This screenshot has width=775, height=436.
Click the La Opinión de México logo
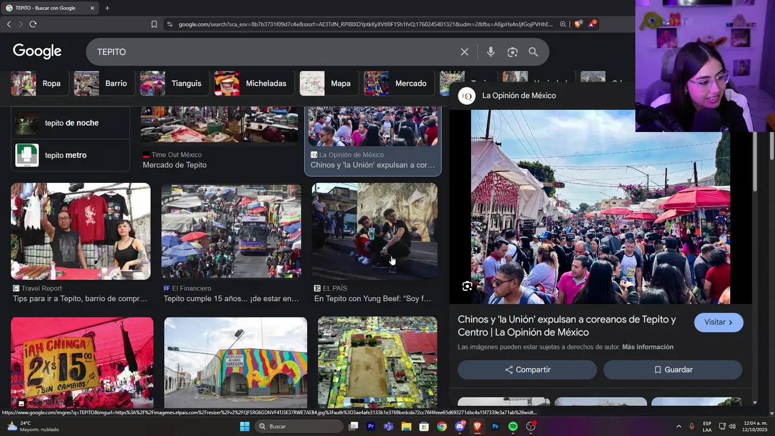[467, 96]
